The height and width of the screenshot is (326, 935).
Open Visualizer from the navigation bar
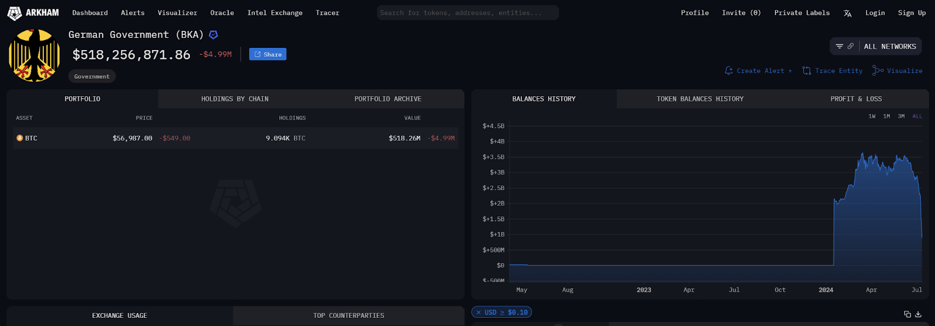click(x=177, y=13)
